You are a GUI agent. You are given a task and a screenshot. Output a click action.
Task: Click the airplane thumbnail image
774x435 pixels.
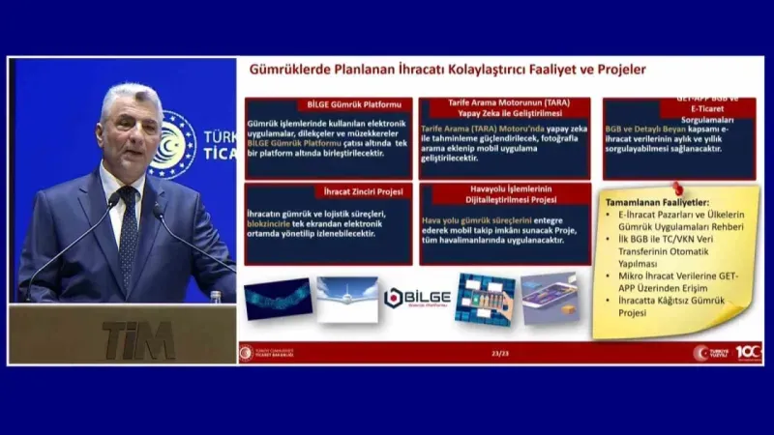[346, 299]
